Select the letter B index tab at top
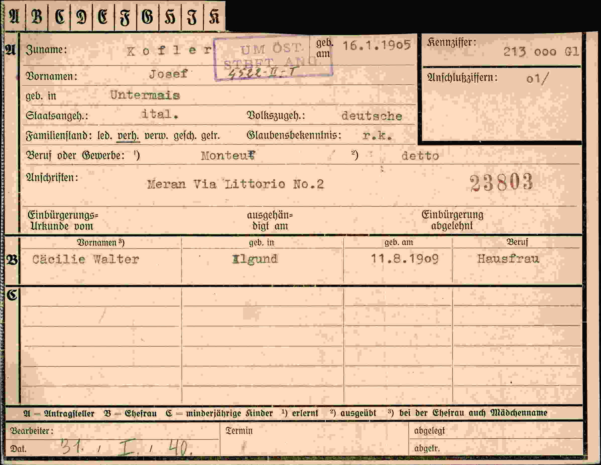Screen dimensions: 601x465 pos(37,17)
